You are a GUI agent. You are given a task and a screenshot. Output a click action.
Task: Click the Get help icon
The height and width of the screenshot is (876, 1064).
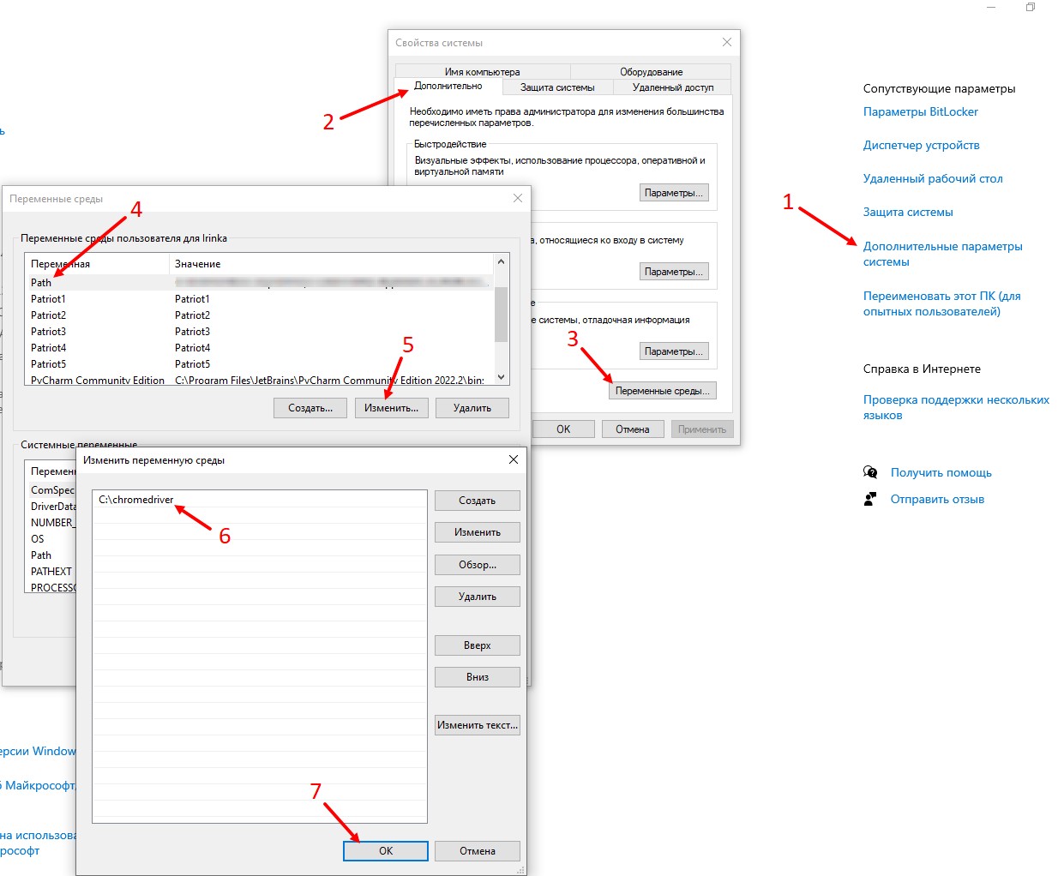click(870, 472)
